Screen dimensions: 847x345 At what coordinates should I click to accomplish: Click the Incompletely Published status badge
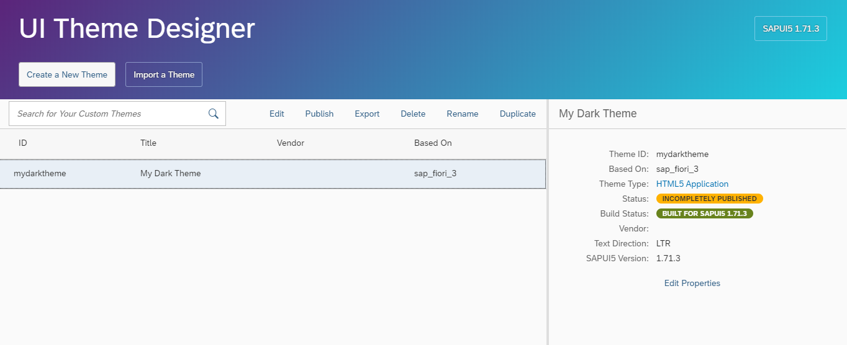(x=709, y=199)
